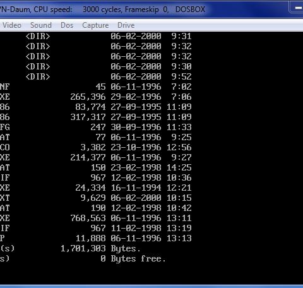Click the date 23-10-1996
The width and height of the screenshot is (303, 288).
pos(136,147)
